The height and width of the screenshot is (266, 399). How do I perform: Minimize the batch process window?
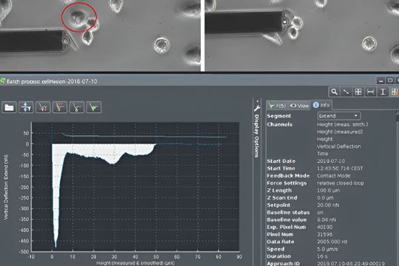tap(380, 81)
